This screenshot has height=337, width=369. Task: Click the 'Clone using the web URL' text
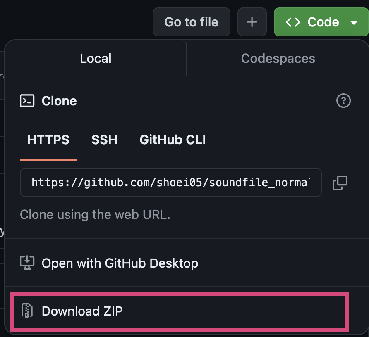pyautogui.click(x=95, y=215)
